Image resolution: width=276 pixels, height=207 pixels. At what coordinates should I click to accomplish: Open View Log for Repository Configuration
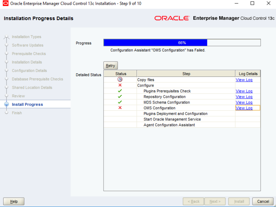(x=244, y=97)
